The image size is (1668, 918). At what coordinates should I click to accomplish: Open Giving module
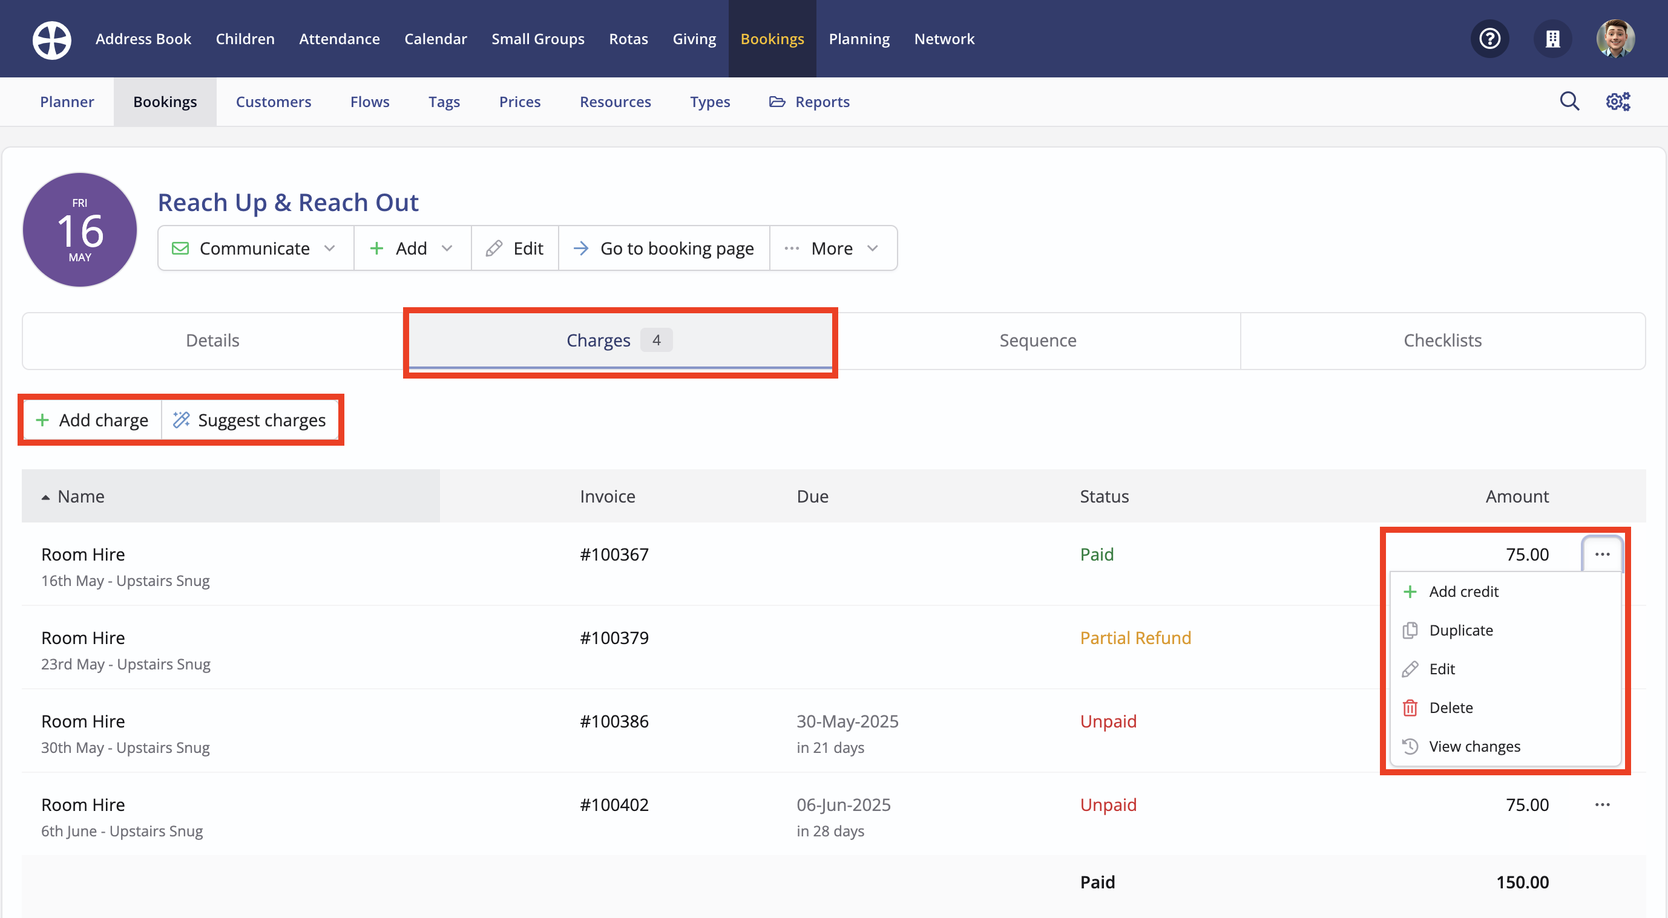coord(694,39)
